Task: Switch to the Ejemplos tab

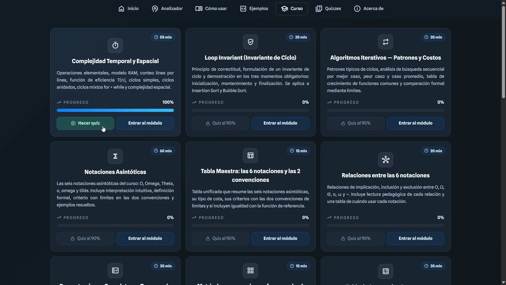Action: tap(254, 9)
